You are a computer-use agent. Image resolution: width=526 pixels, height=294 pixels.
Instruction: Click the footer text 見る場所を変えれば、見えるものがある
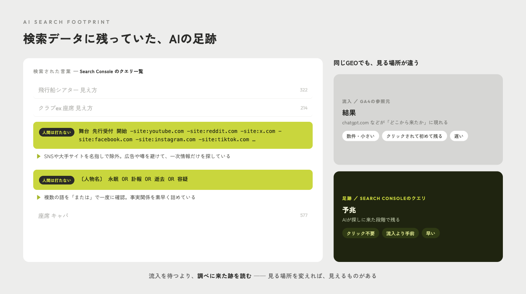pyautogui.click(x=322, y=276)
